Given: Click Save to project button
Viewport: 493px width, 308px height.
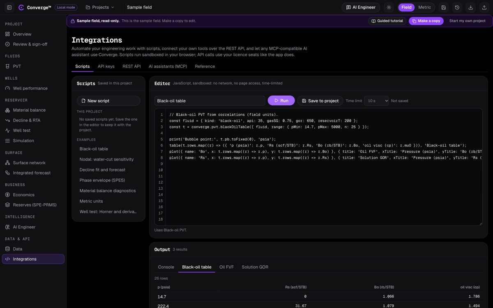Looking at the screenshot, I should [x=320, y=101].
